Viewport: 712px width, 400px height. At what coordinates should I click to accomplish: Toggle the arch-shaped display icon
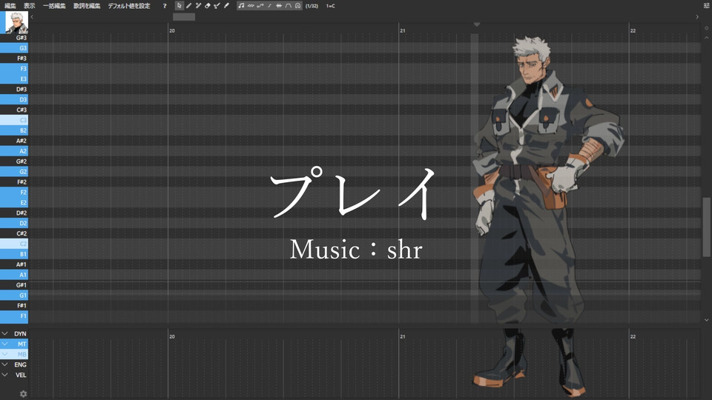298,6
